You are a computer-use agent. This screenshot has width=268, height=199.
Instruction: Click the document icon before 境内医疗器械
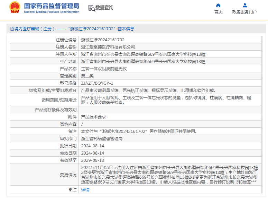[12, 29]
